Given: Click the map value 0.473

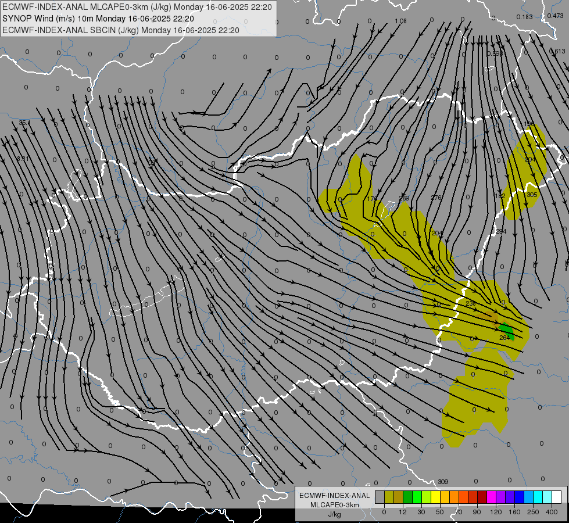Looking at the screenshot, I should point(555,16).
